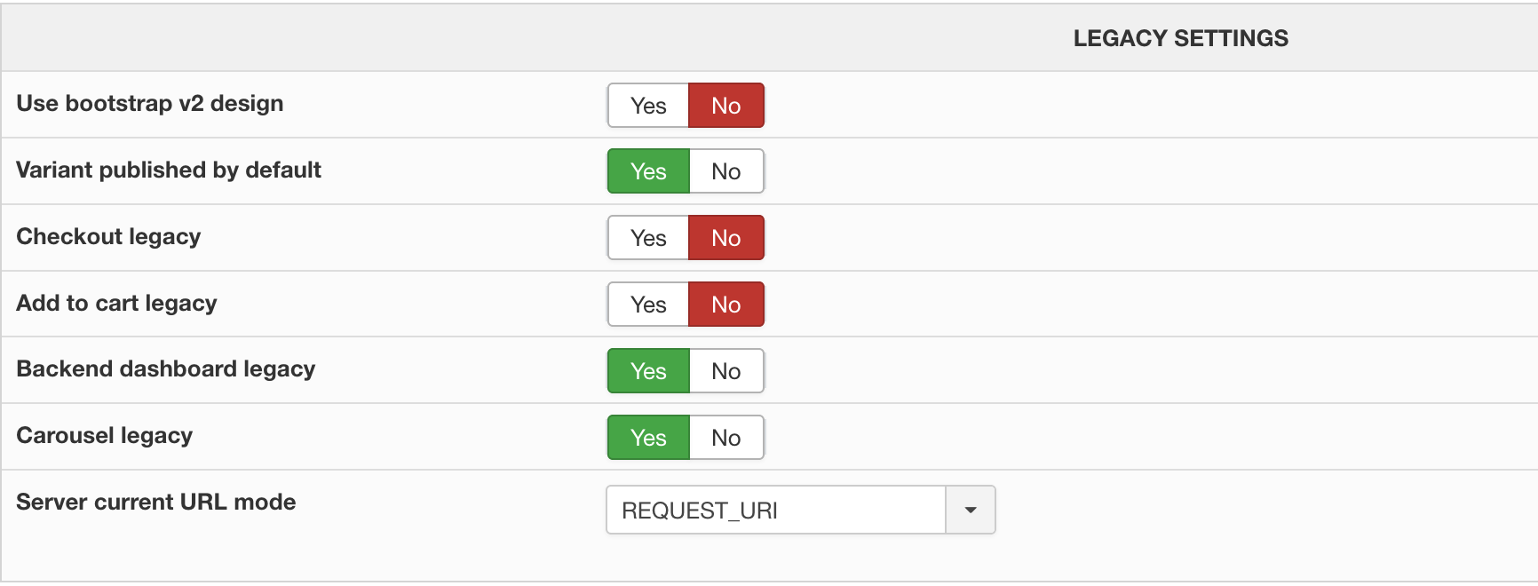Click the Legacy Settings section header
This screenshot has height=586, width=1538.
[1180, 38]
